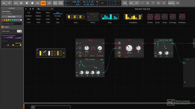Image resolution: width=195 pixels, height=109 pixels.
Task: Adjust the SVF resonance knob
Action: point(138,48)
